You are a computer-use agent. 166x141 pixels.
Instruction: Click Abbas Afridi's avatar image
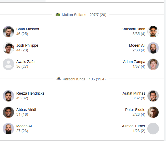[x=8, y=112]
